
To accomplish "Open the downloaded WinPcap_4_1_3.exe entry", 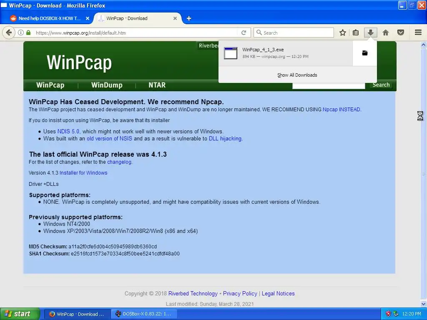I will click(285, 53).
